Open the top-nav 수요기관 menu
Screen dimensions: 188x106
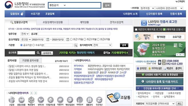[35, 14]
